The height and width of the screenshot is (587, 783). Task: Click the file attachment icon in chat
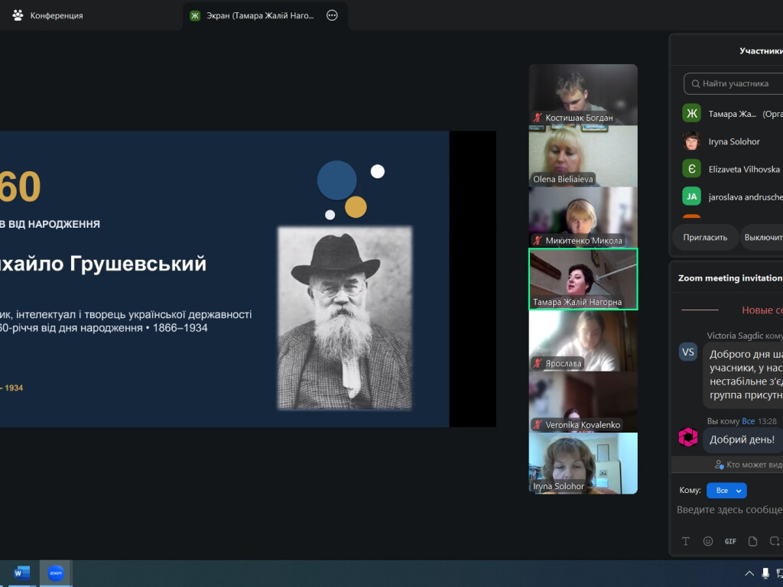(753, 541)
